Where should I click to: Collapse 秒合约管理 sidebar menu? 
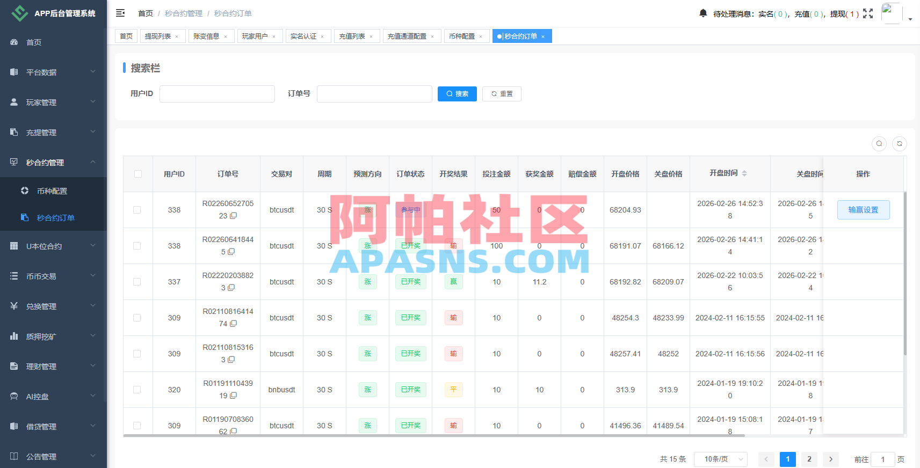(53, 162)
